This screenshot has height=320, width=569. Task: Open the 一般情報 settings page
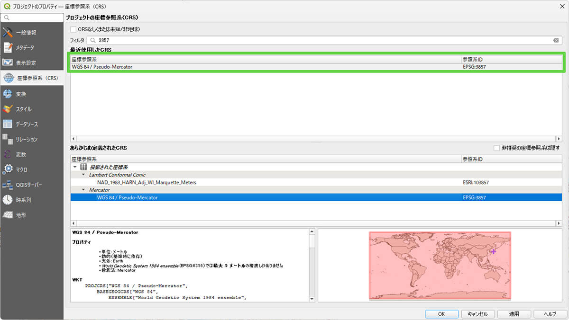click(x=31, y=33)
